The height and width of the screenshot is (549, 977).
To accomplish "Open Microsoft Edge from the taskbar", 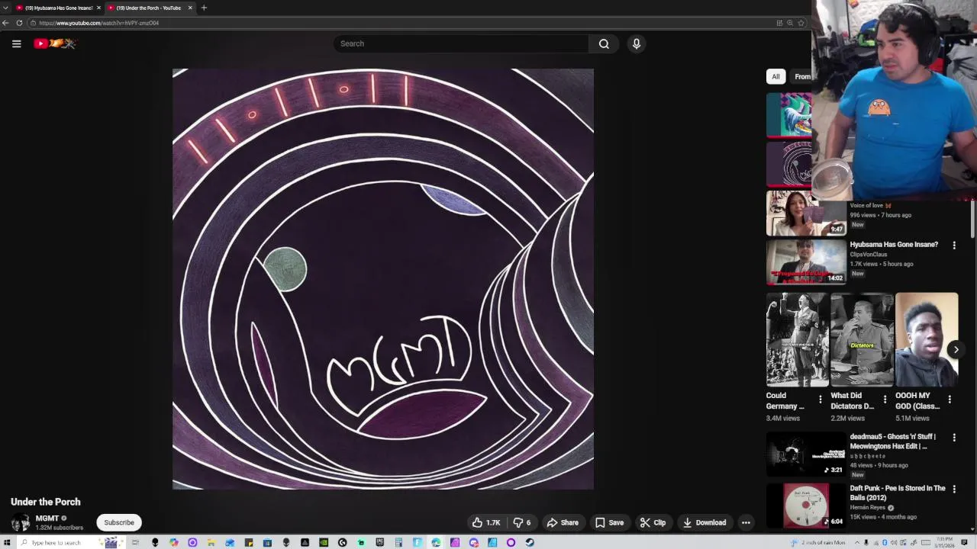I will (x=436, y=542).
